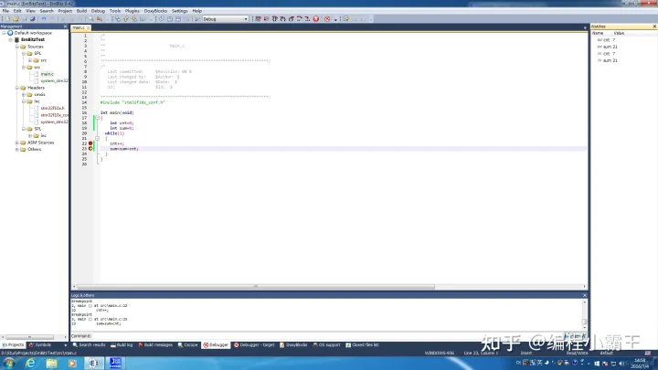658x370 pixels.
Task: Click the Step into debug icon
Action: click(282, 19)
